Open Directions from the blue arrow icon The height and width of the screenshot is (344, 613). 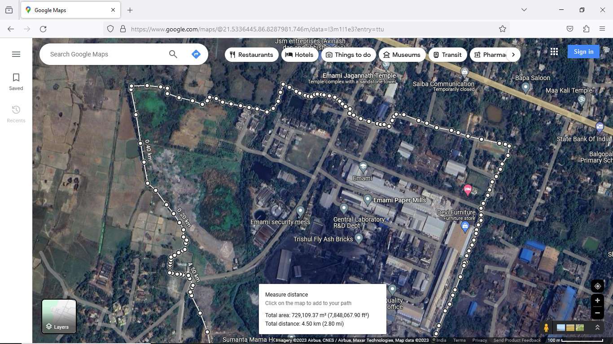pos(196,54)
